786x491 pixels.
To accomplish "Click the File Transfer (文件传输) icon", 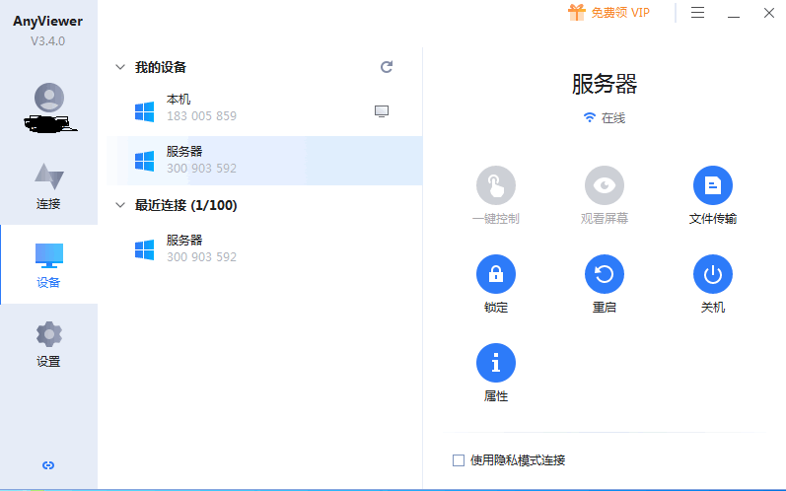I will 712,185.
